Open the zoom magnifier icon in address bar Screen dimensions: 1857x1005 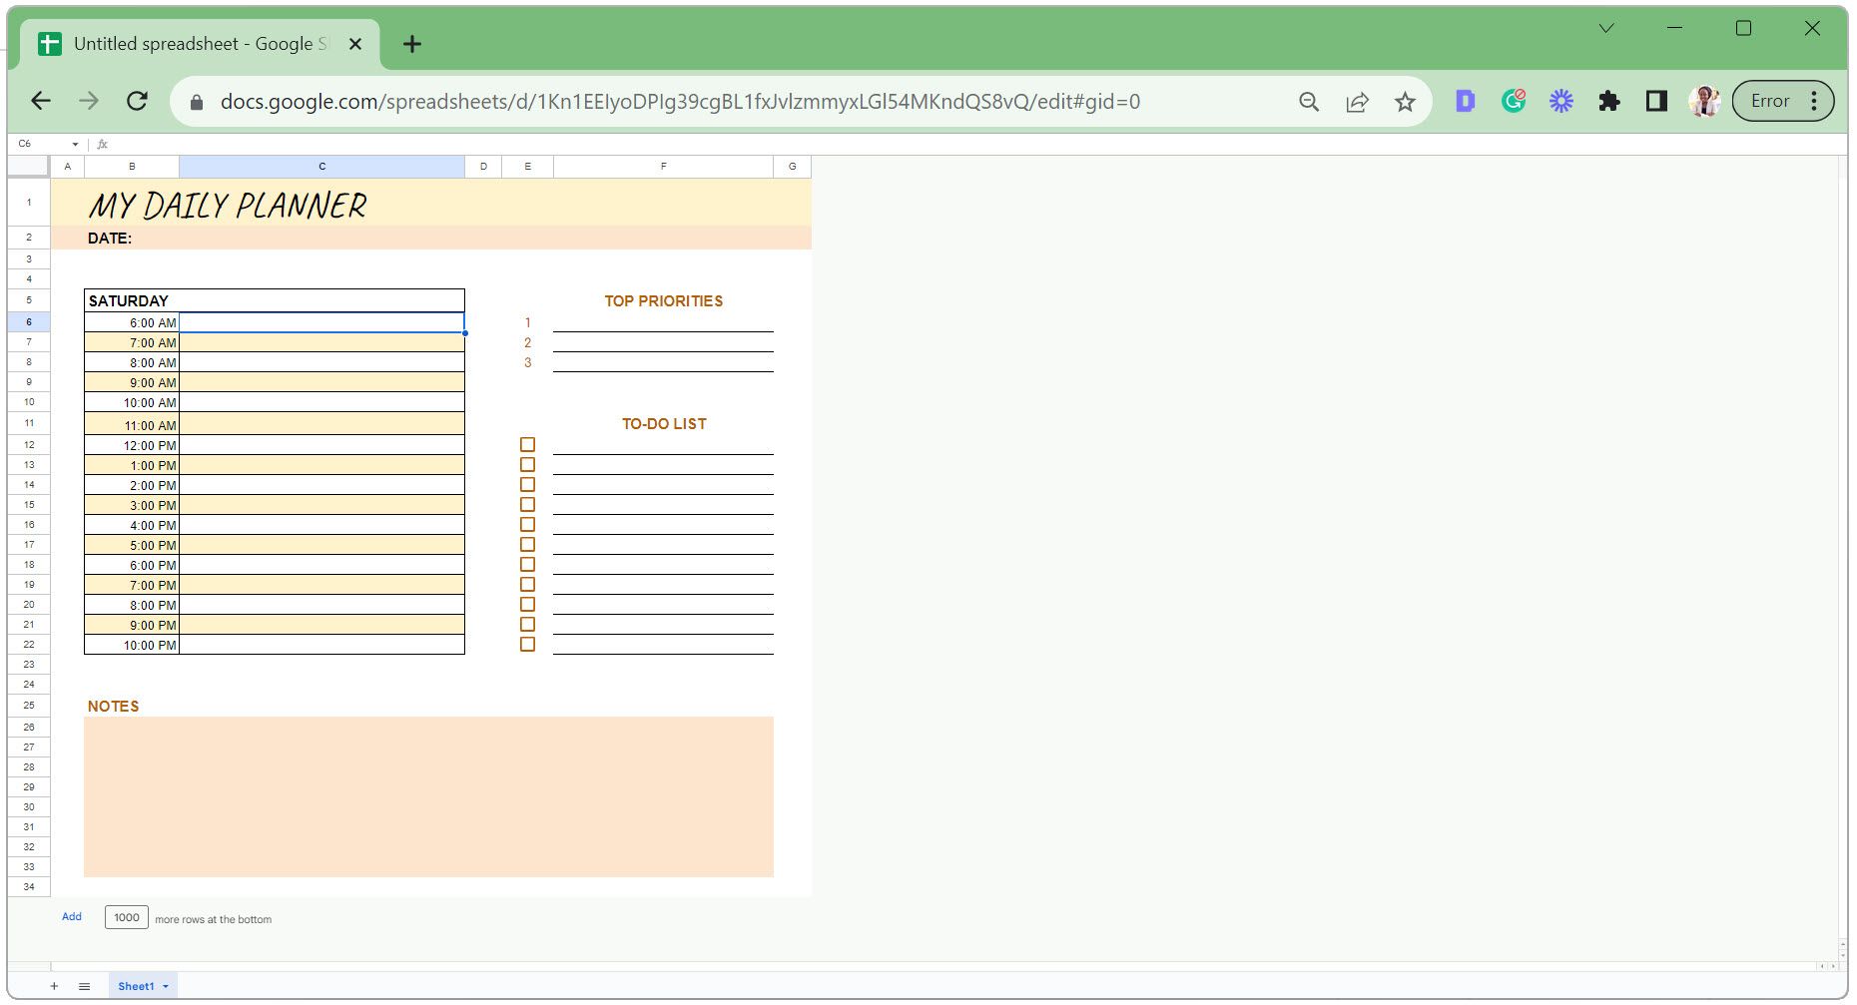[1309, 102]
